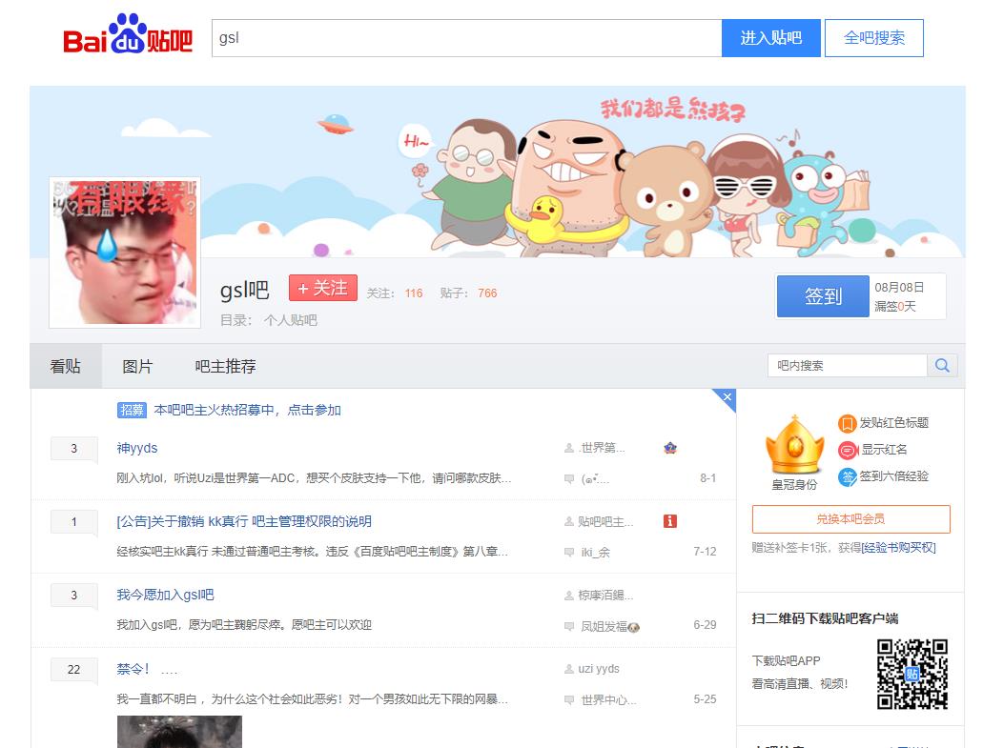Click the magnifier icon in forum search
Screen dimensions: 983x748
941,366
